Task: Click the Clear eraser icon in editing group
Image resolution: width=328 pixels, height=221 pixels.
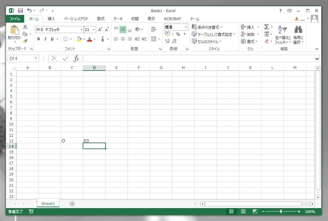Action: [x=267, y=41]
